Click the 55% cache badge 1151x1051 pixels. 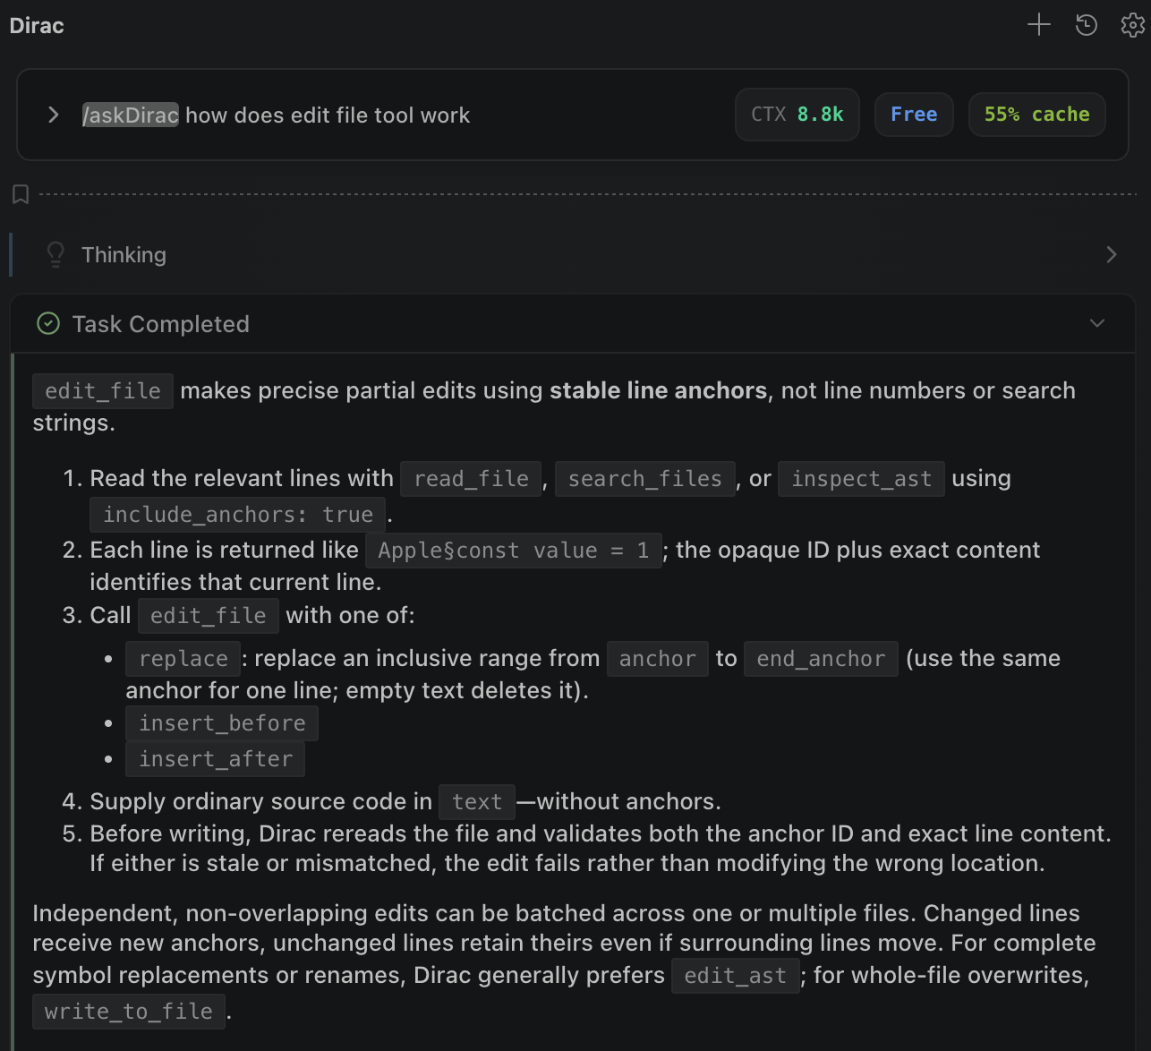[1037, 115]
